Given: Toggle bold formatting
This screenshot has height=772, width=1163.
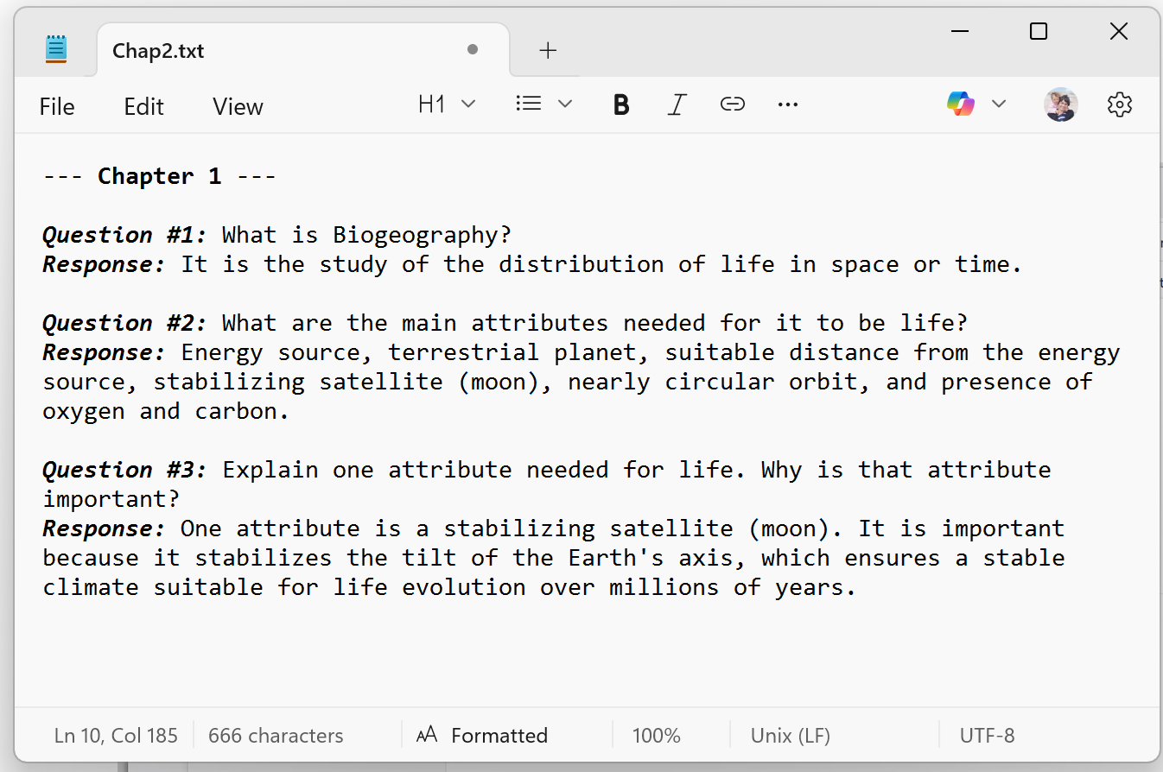Looking at the screenshot, I should (x=620, y=105).
